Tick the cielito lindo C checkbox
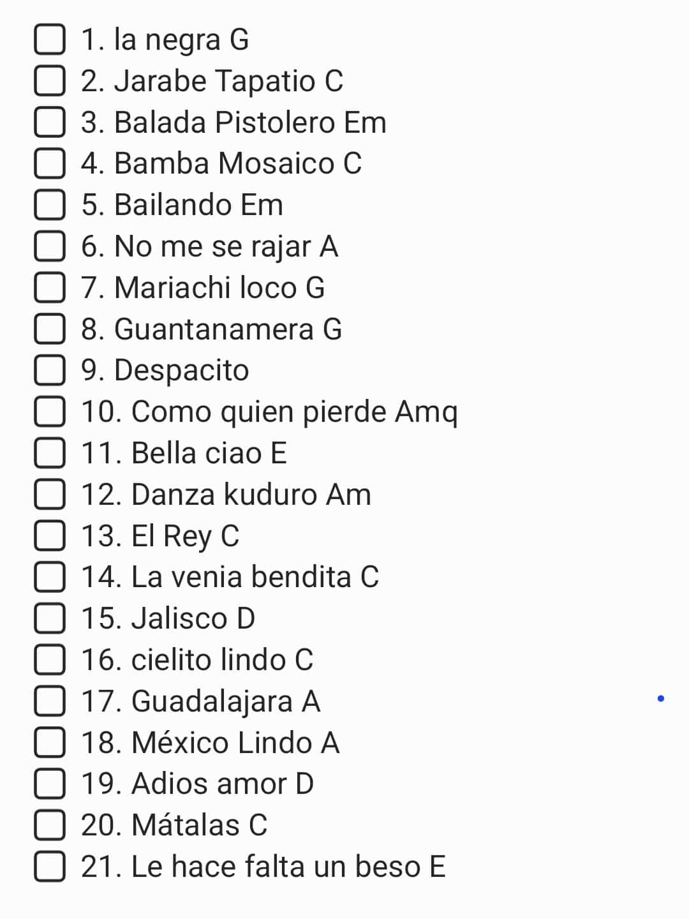689x919 pixels. click(x=50, y=660)
